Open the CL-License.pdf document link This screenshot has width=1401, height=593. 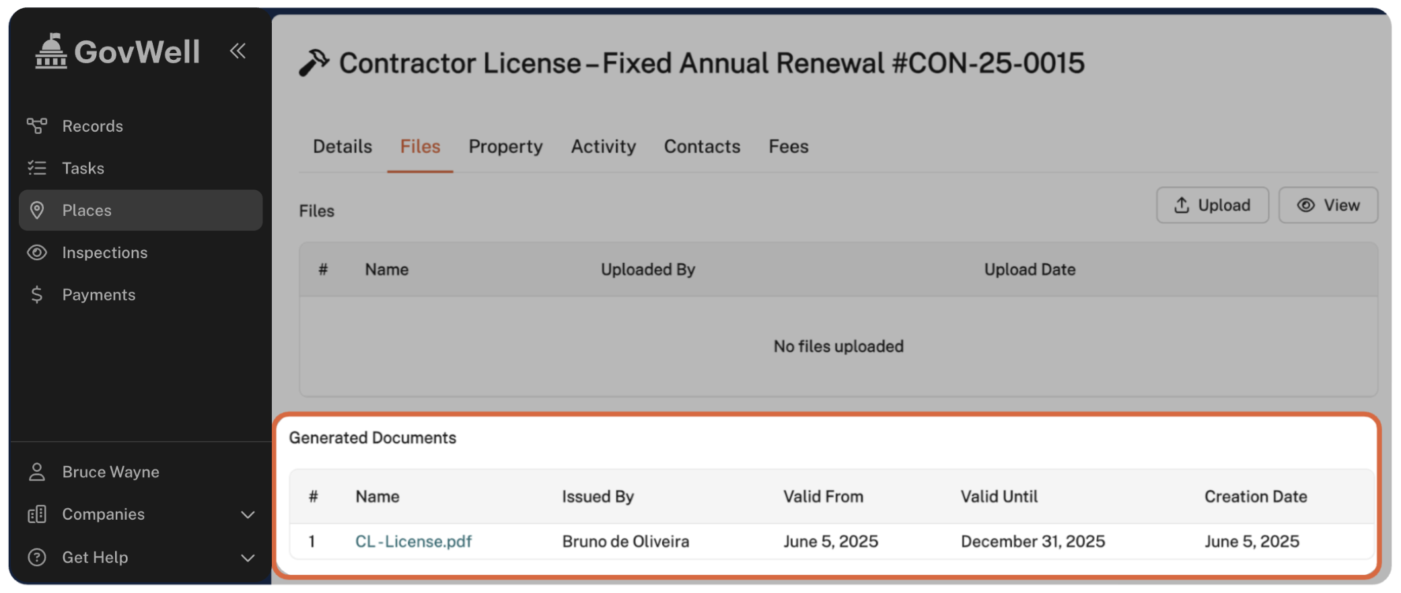(x=413, y=542)
